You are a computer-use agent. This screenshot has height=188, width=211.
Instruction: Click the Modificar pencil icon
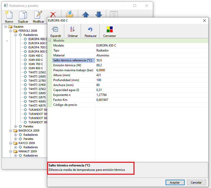[x=38, y=15]
